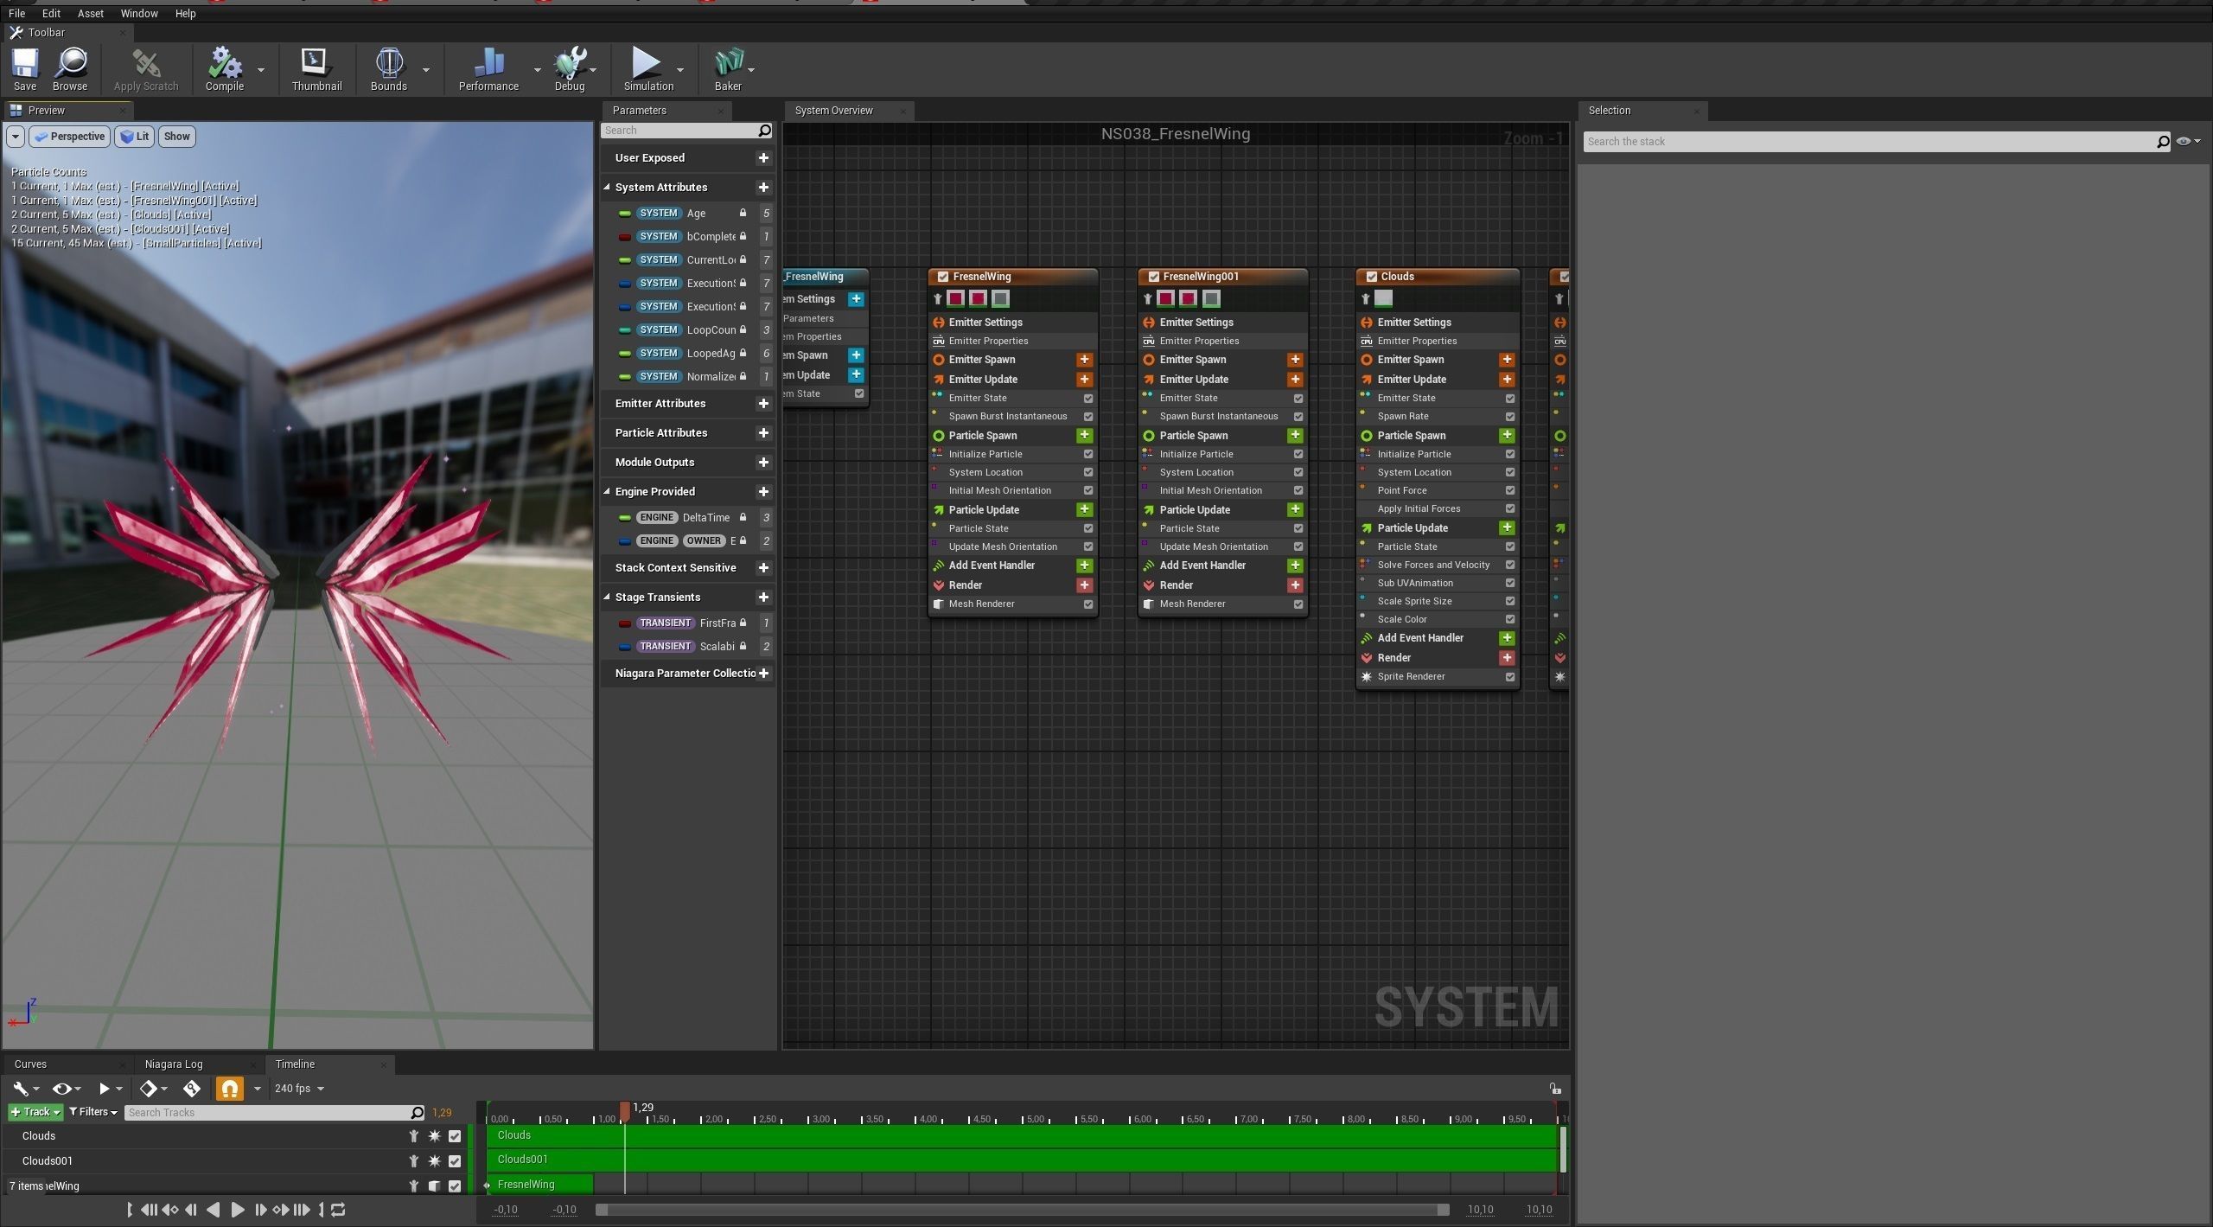
Task: Collapse the System Attributes section
Action: point(607,188)
